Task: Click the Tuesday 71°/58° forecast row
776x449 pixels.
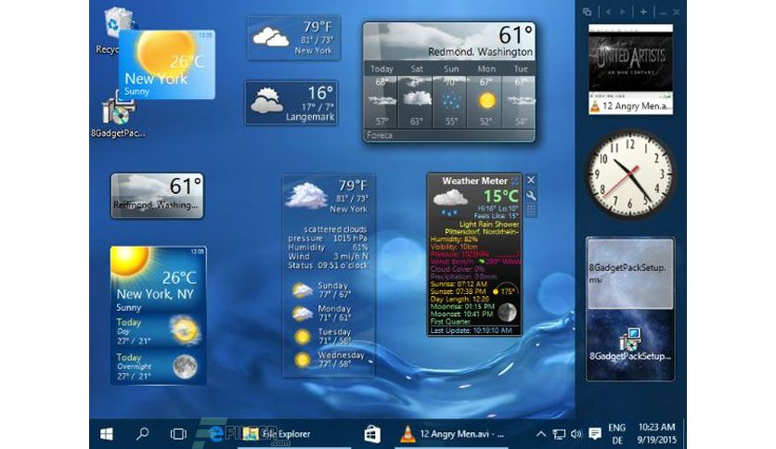Action: [x=329, y=336]
